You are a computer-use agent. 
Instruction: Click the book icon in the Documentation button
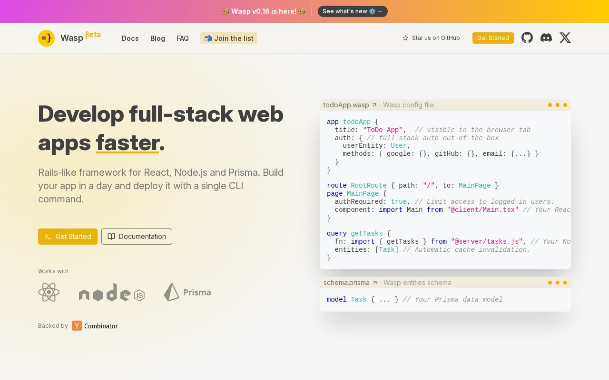111,237
